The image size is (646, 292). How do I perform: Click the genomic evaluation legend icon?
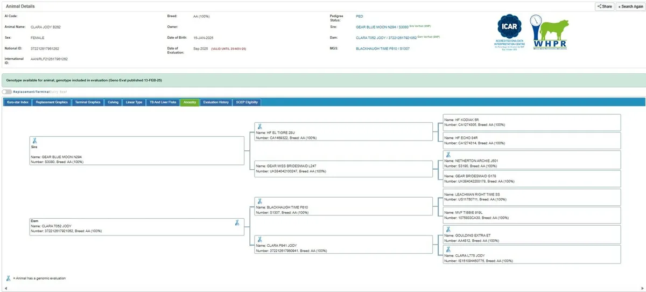tap(8, 278)
